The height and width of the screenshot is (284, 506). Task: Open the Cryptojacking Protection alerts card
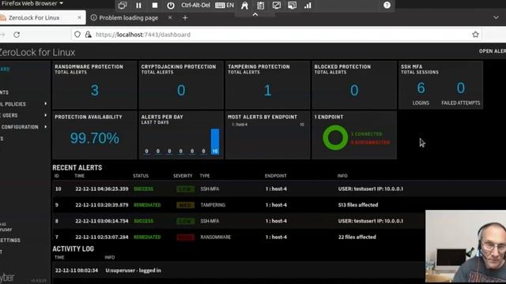pos(181,85)
